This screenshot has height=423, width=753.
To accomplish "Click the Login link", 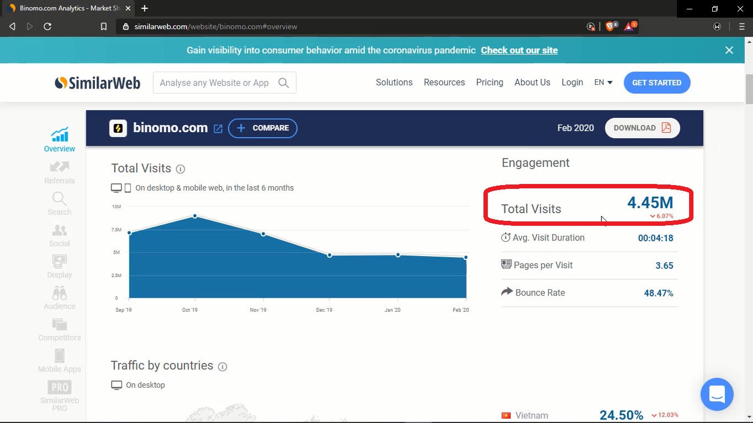I will (x=572, y=82).
